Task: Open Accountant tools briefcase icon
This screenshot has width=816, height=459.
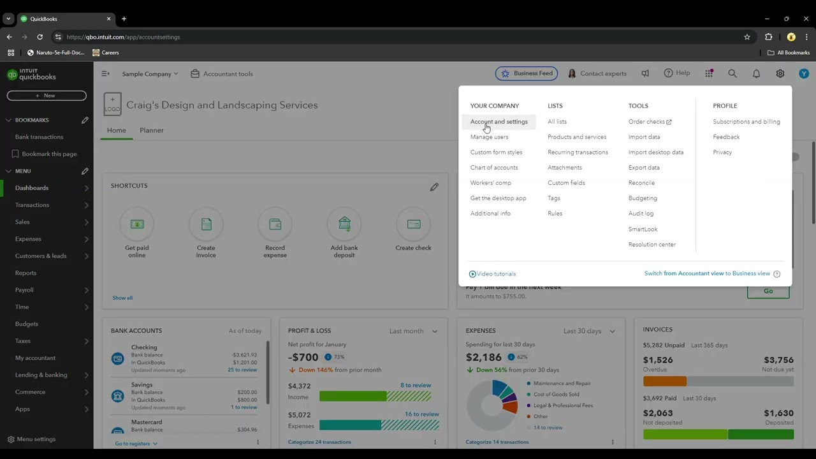Action: coord(195,74)
